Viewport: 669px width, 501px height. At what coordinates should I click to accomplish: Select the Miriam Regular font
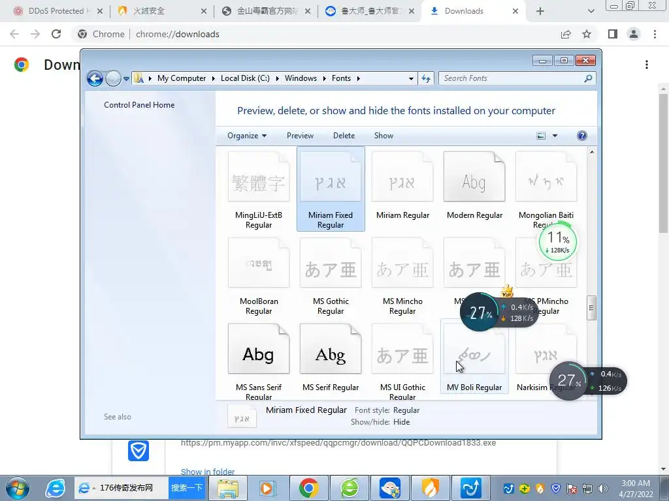402,185
